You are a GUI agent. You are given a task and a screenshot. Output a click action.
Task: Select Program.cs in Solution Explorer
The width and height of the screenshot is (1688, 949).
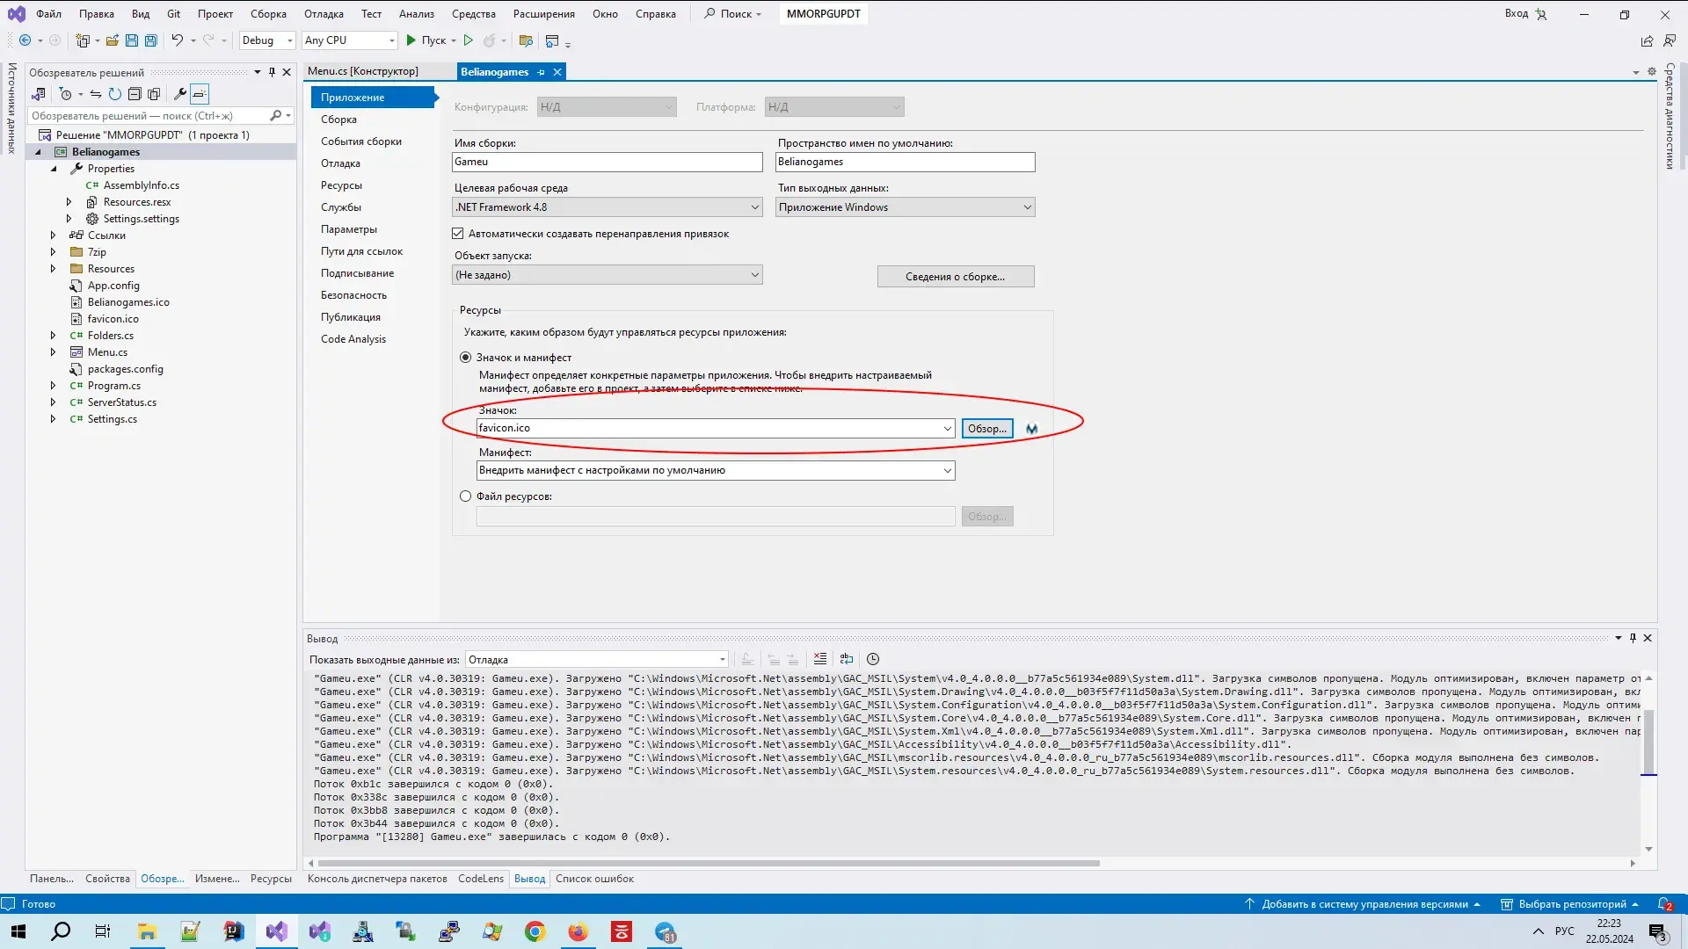click(x=114, y=386)
